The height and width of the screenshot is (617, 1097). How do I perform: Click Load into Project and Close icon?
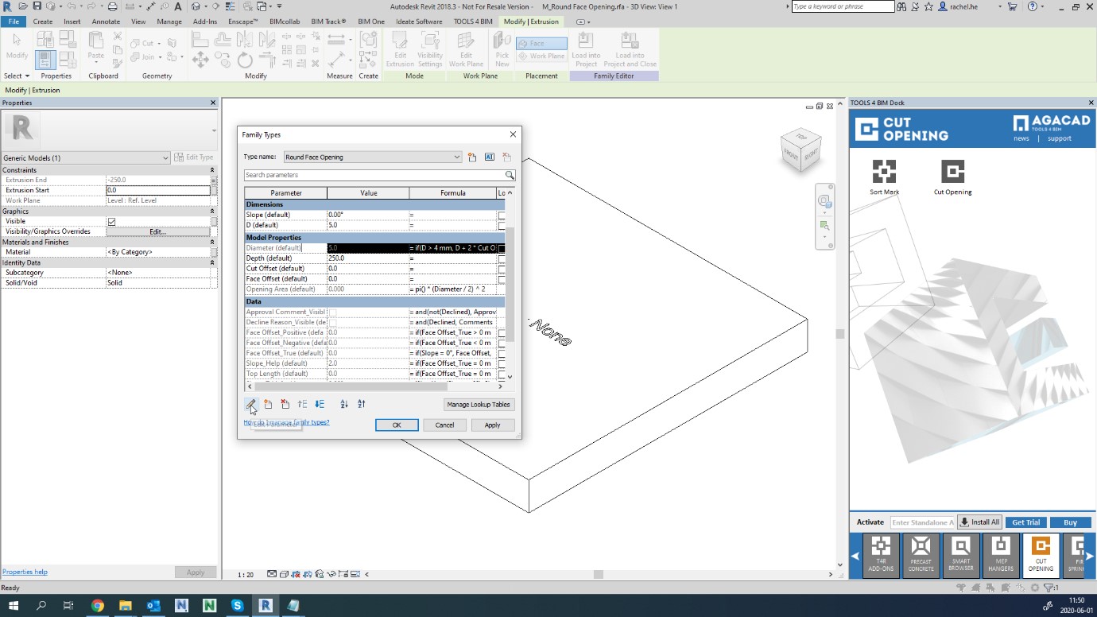click(x=630, y=50)
